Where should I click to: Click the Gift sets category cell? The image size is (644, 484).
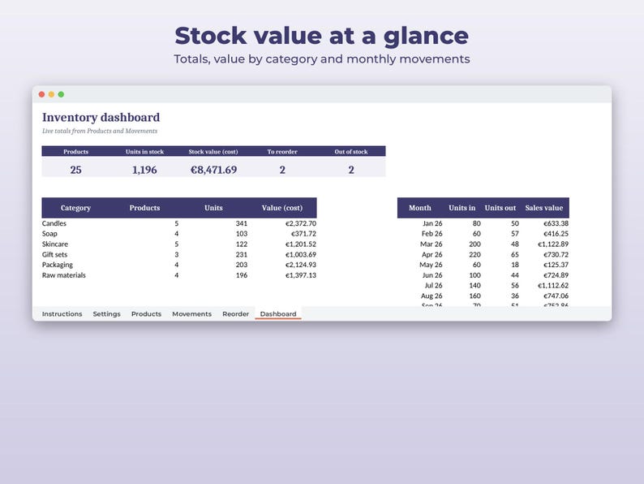coord(54,254)
